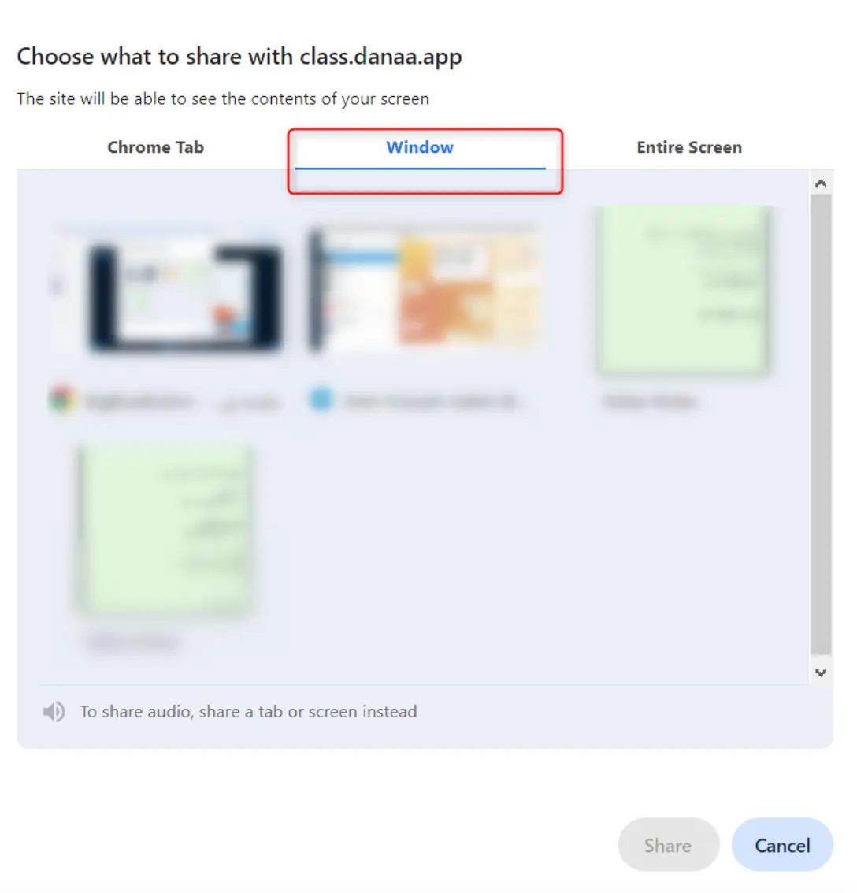857x893 pixels.
Task: Click the blue app icon under the second thumbnail
Action: [x=321, y=398]
